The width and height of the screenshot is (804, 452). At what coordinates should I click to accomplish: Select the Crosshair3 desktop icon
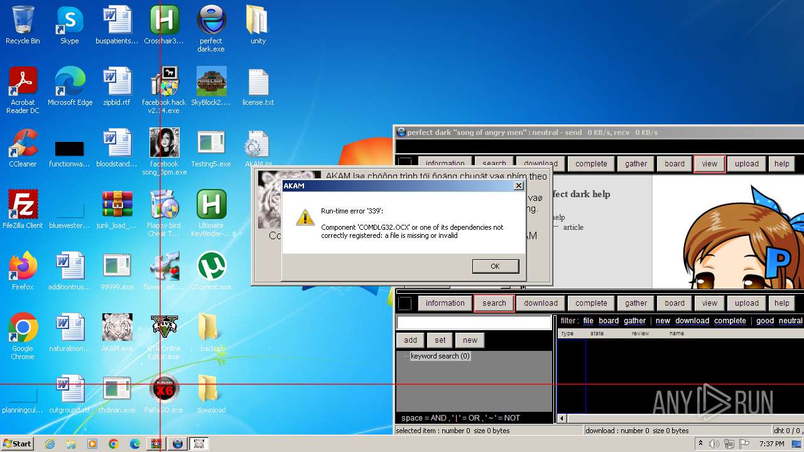coord(164,26)
